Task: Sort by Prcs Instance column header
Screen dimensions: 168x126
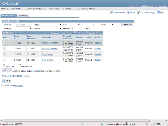Action: tap(31, 37)
